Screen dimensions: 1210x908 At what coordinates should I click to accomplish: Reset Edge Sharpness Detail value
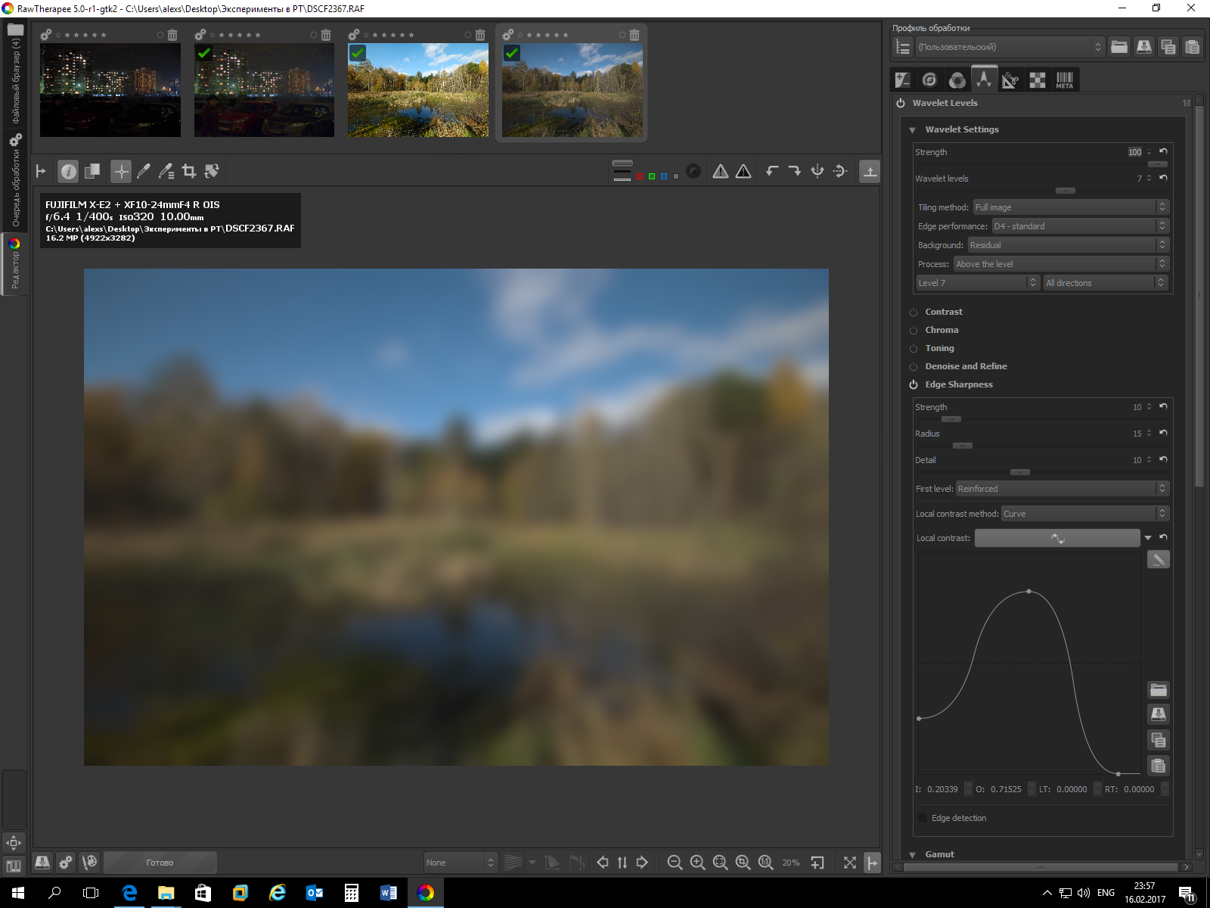(1163, 460)
